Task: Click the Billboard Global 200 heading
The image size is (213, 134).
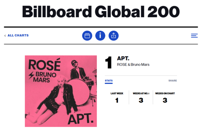Action: [101, 12]
